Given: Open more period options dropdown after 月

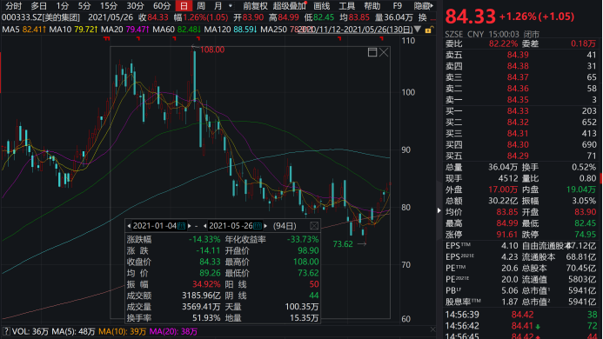Looking at the screenshot, I should coord(231,6).
